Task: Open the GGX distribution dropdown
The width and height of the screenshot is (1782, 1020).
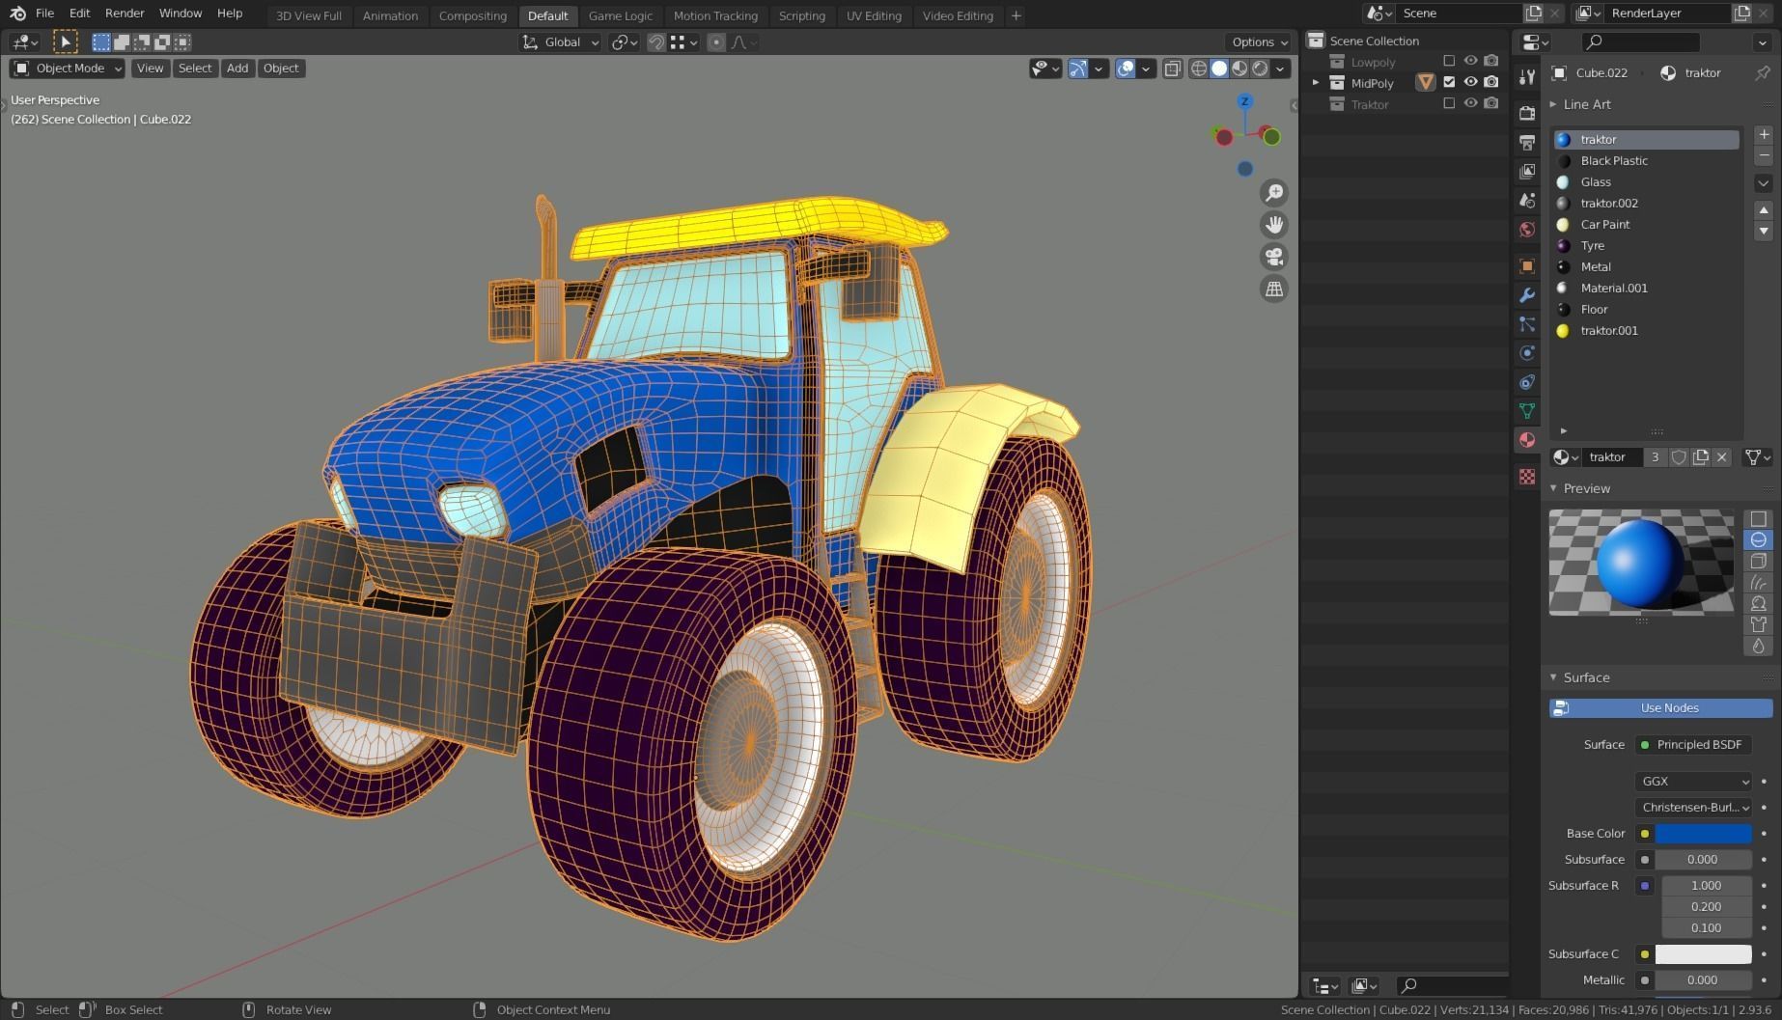Action: pyautogui.click(x=1693, y=782)
